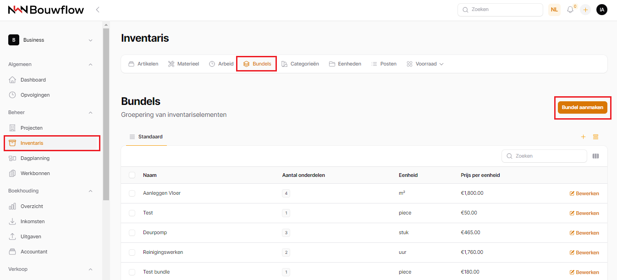
Task: Click the column settings icon beside table search
Action: (595, 156)
